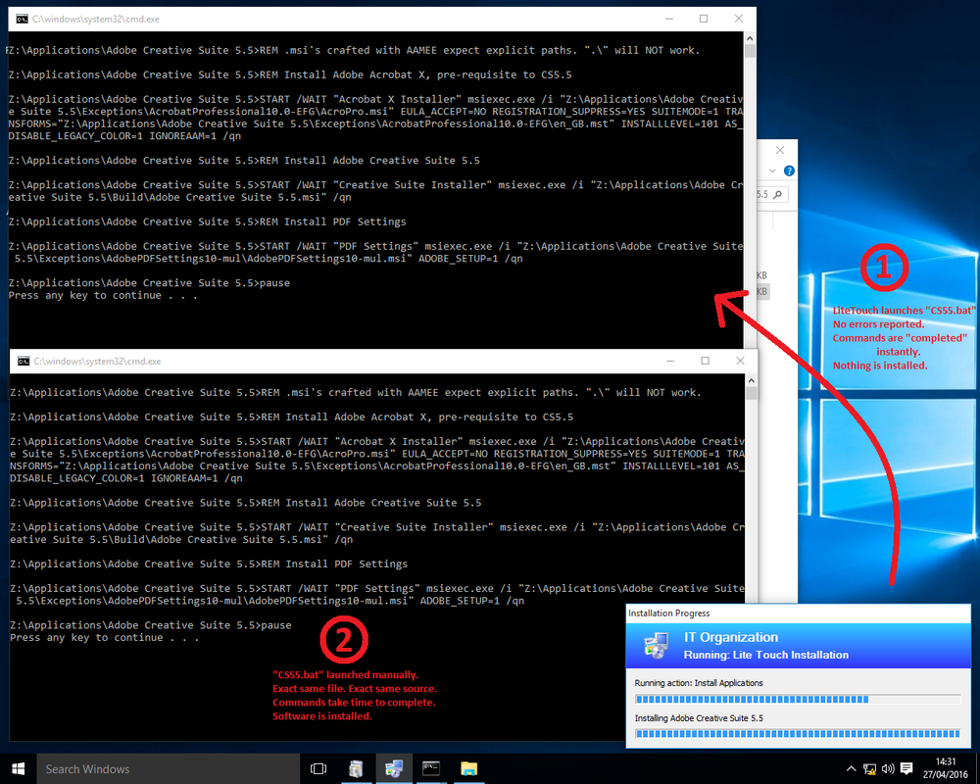980x784 pixels.
Task: Click the 'Installation Progress' dialog title
Action: pyautogui.click(x=668, y=612)
